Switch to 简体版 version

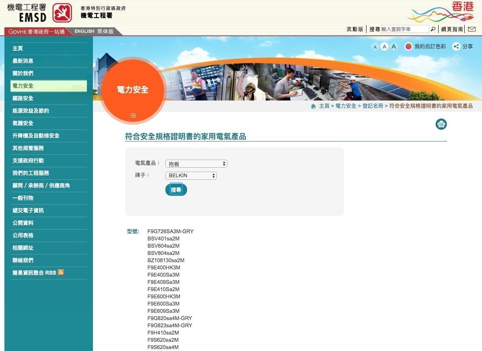105,31
